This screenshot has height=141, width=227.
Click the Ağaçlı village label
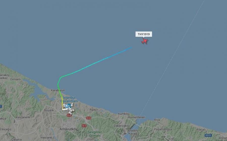(94, 110)
